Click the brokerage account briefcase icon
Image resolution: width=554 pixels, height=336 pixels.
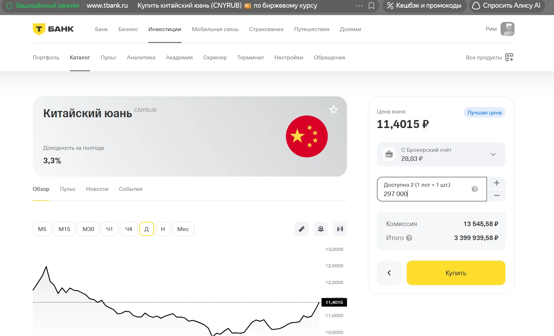[389, 154]
